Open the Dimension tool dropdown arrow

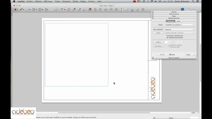point(65,10)
